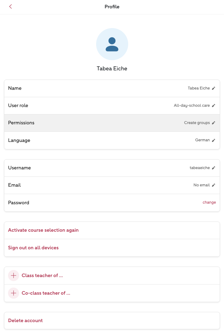Screen dimensions: 224x332
Task: Click the pencil icon next to User role
Action: click(214, 106)
